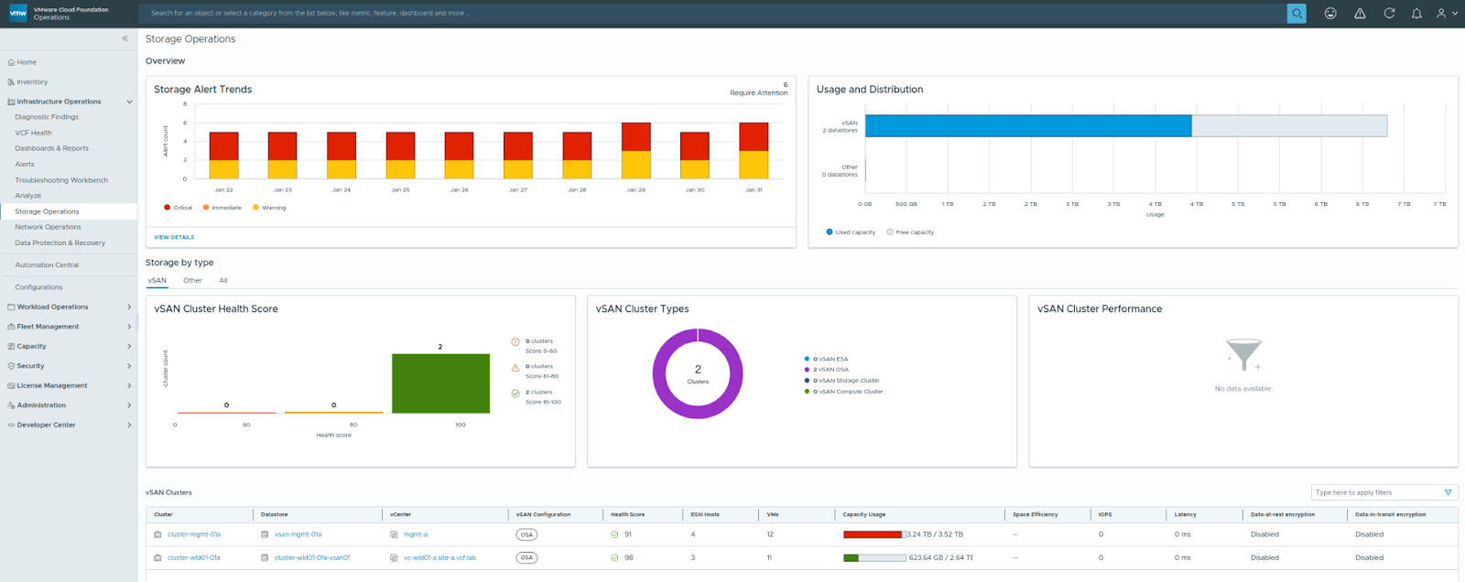1465x582 pixels.
Task: Open VCF Health
Action: 33,133
